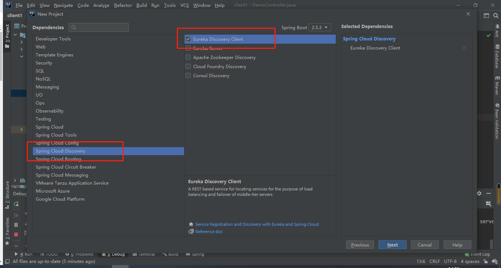Viewport: 501px width, 268px height.
Task: Open the Event Log
Action: [477, 254]
